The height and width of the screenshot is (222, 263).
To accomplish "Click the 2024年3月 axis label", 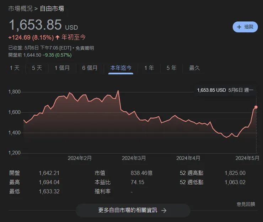I will click(x=134, y=158).
